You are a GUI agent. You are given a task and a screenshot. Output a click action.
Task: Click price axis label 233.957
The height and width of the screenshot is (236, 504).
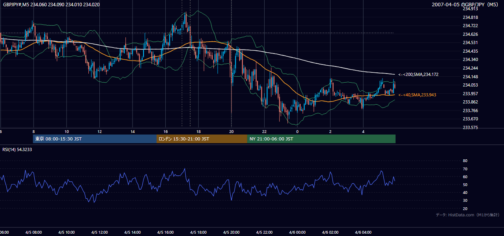click(470, 94)
